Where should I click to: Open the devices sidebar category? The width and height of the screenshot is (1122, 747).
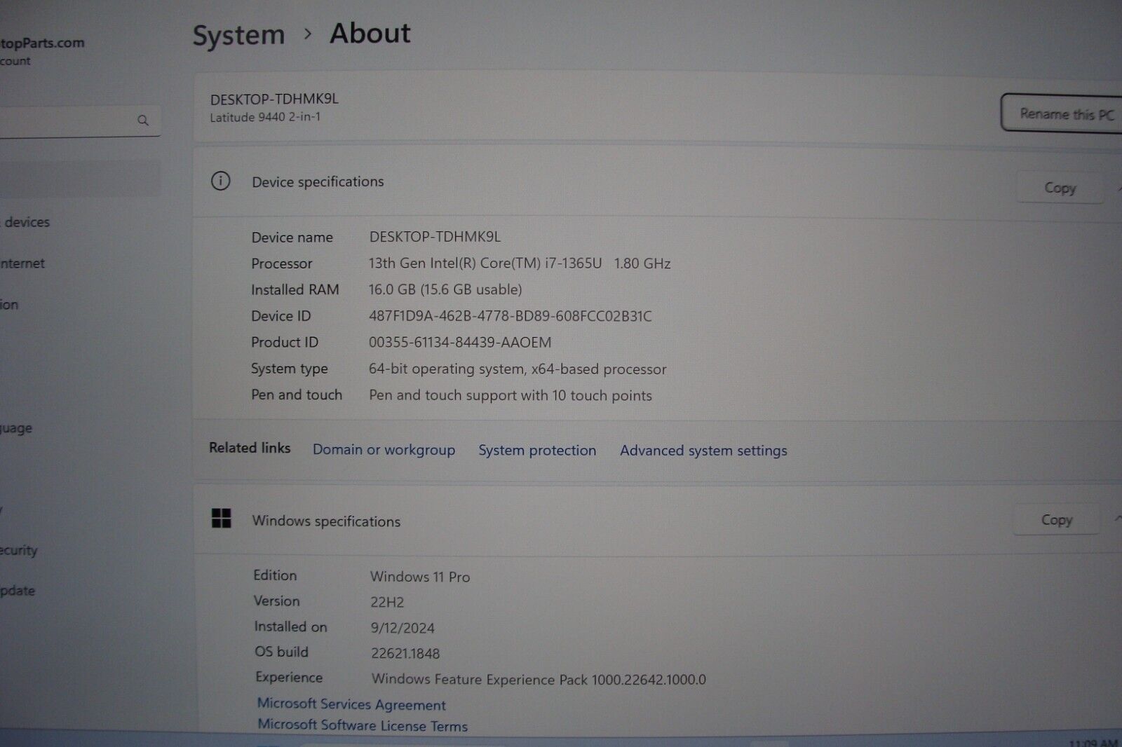pyautogui.click(x=25, y=222)
